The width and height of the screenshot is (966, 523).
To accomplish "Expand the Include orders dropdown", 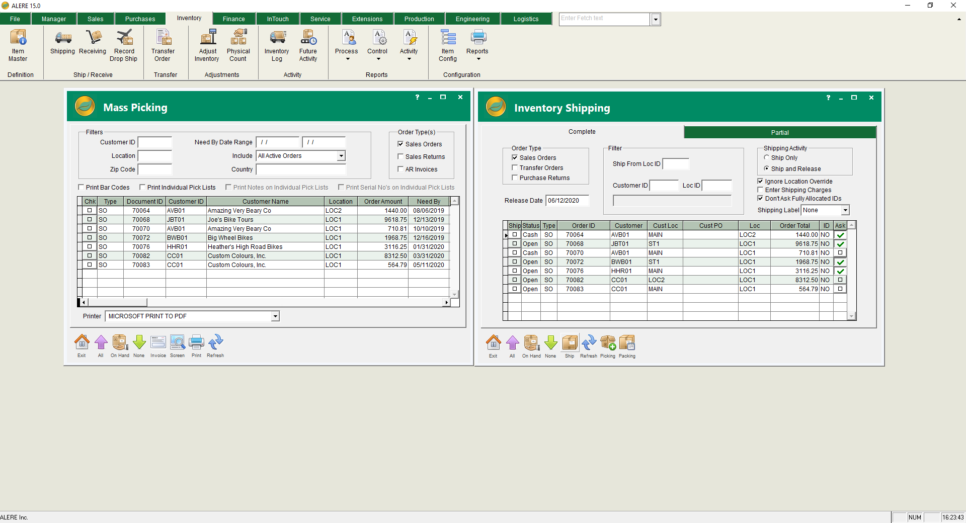I will pos(341,156).
